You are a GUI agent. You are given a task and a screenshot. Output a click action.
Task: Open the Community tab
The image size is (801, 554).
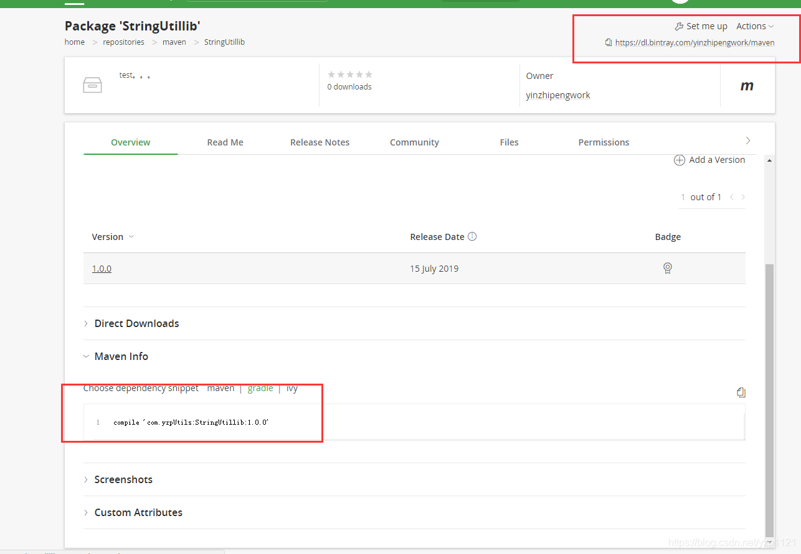pyautogui.click(x=415, y=142)
